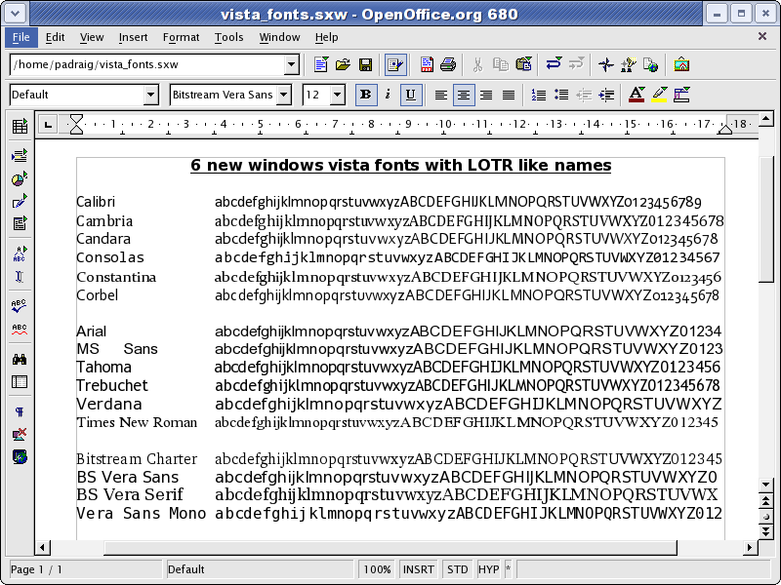Viewport: 781px width, 585px height.
Task: Click the 100% zoom status field
Action: click(377, 569)
